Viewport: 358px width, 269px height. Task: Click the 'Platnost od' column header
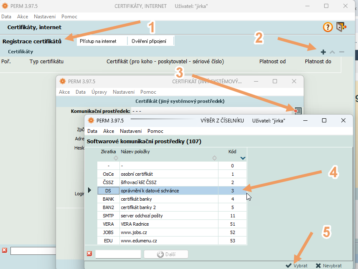click(272, 62)
